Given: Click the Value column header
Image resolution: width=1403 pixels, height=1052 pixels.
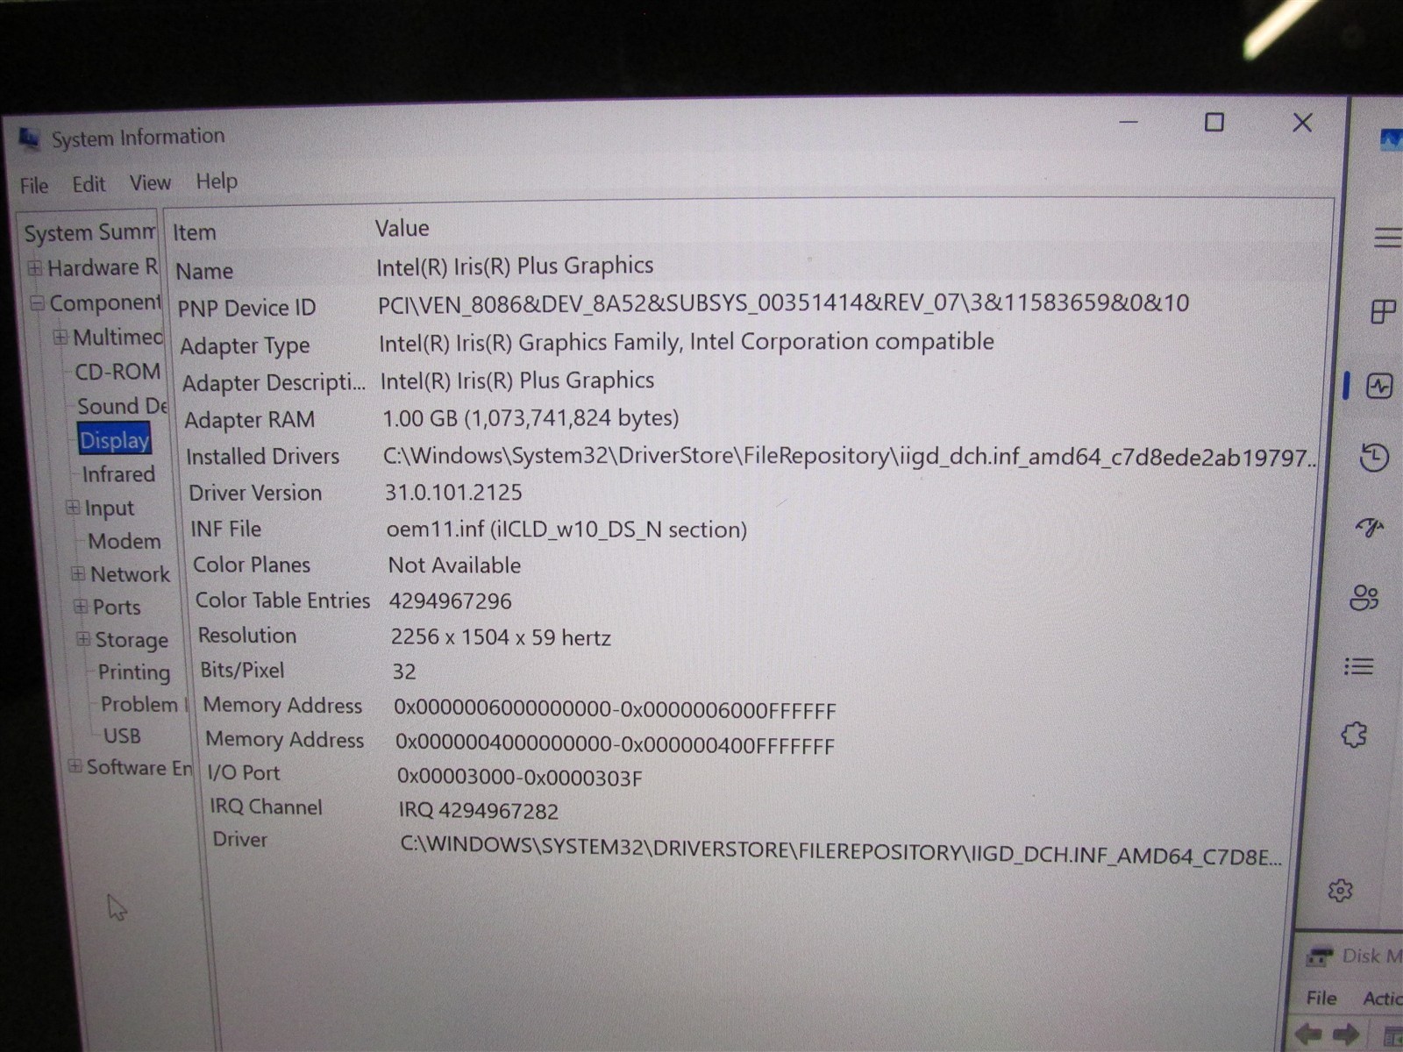Looking at the screenshot, I should click(402, 228).
